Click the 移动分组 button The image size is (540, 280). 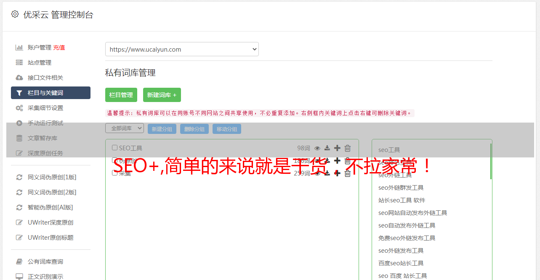click(227, 129)
